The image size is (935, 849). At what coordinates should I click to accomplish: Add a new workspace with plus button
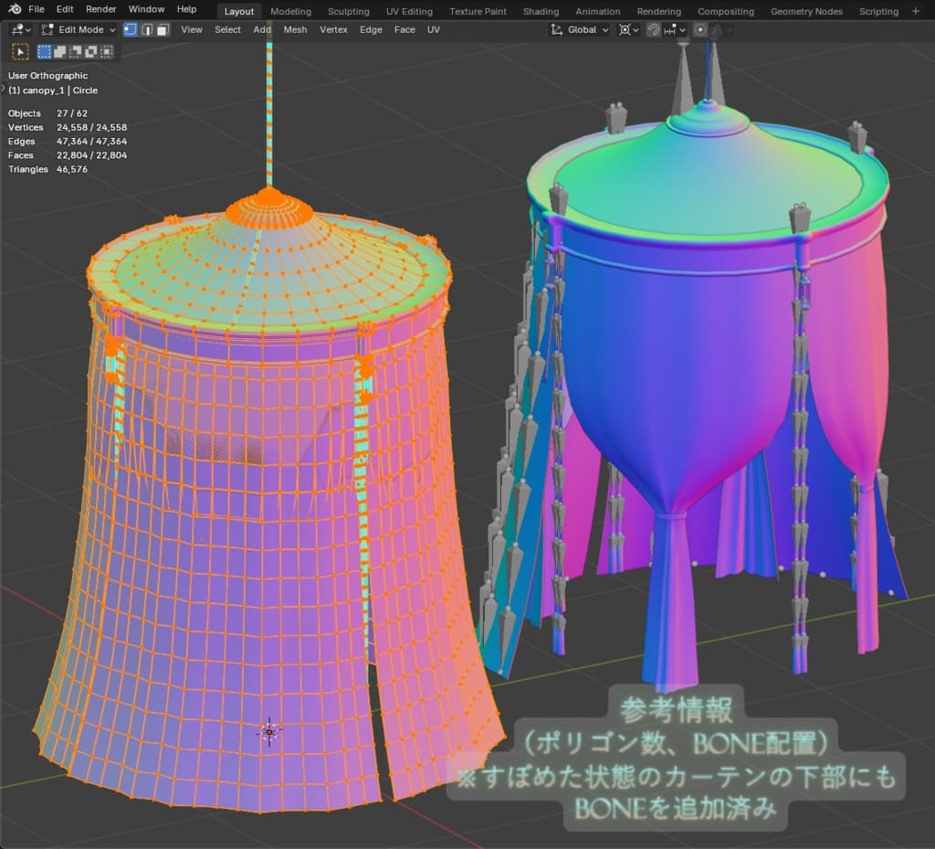[916, 11]
